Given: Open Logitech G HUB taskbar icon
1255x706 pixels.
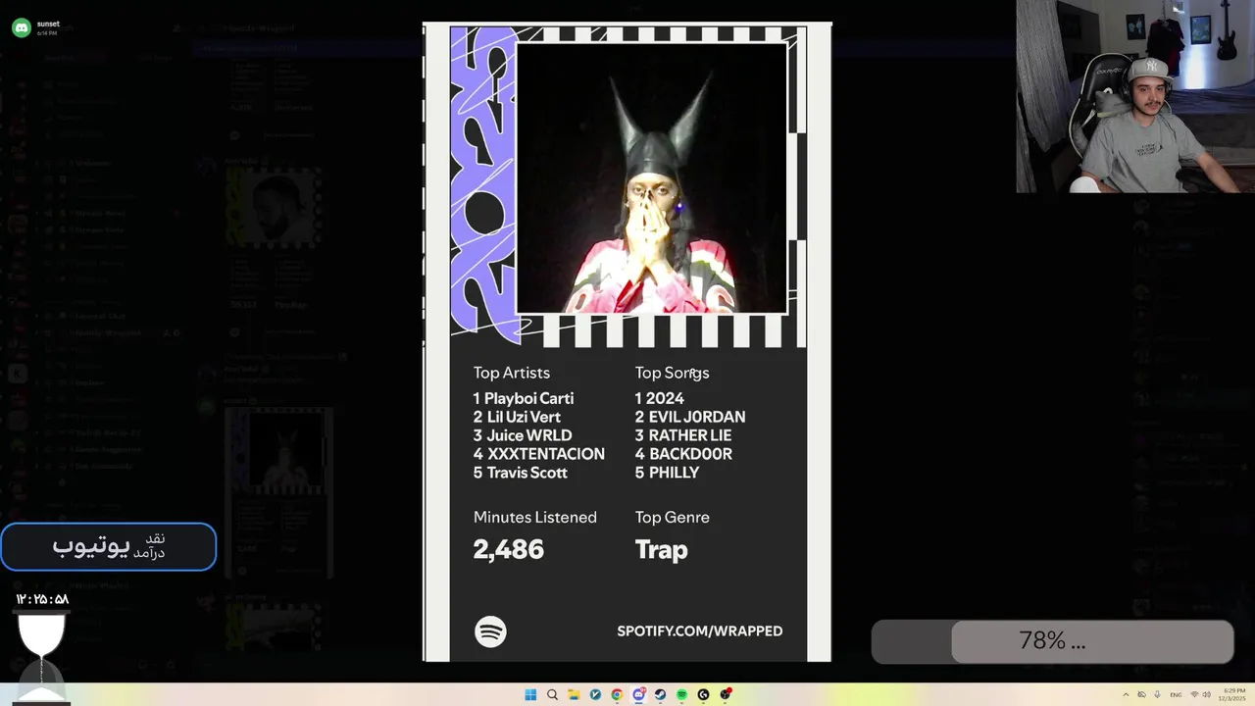Looking at the screenshot, I should pos(703,694).
